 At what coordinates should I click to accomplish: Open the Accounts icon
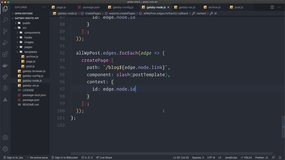[x=5, y=137]
